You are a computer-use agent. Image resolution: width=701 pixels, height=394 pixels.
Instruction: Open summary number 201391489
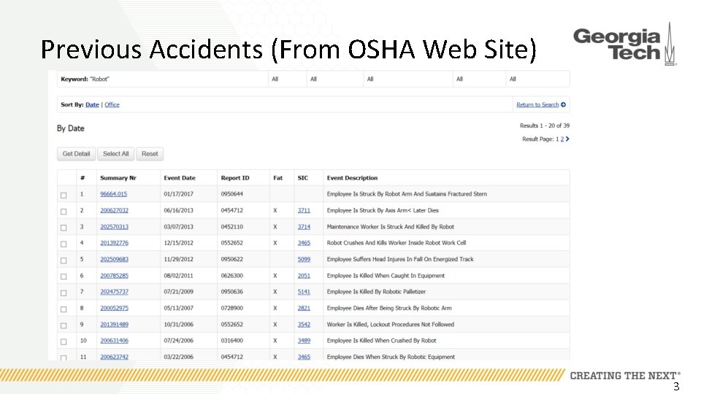point(114,324)
